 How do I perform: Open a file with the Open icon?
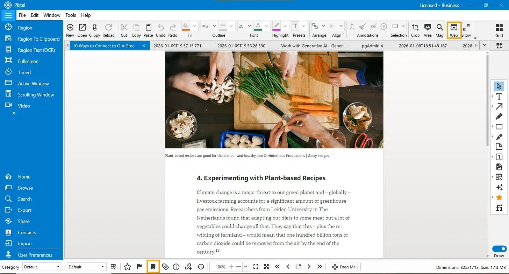[82, 27]
